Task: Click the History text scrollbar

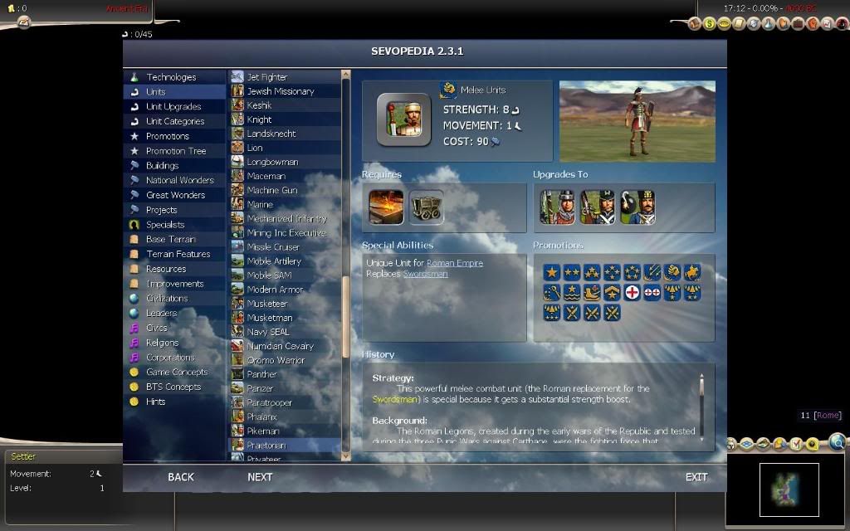Action: 701,407
